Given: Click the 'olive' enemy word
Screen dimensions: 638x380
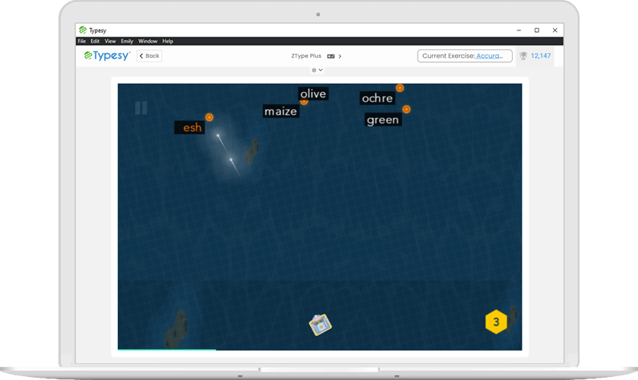Looking at the screenshot, I should pyautogui.click(x=313, y=93).
